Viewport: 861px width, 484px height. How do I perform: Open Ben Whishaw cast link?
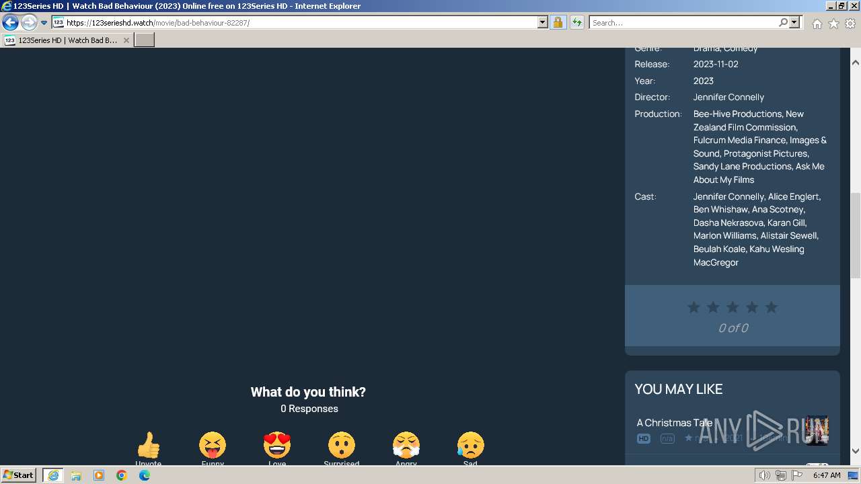pos(720,209)
